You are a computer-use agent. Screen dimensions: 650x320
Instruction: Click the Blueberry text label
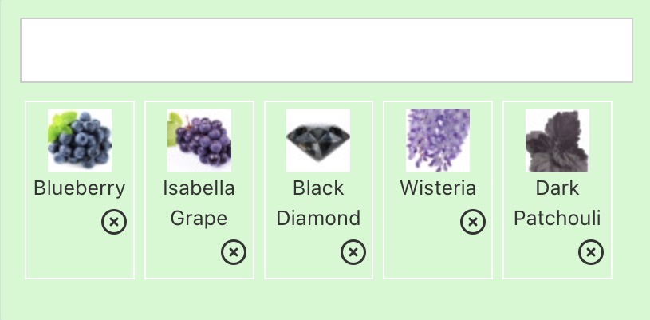pyautogui.click(x=80, y=188)
